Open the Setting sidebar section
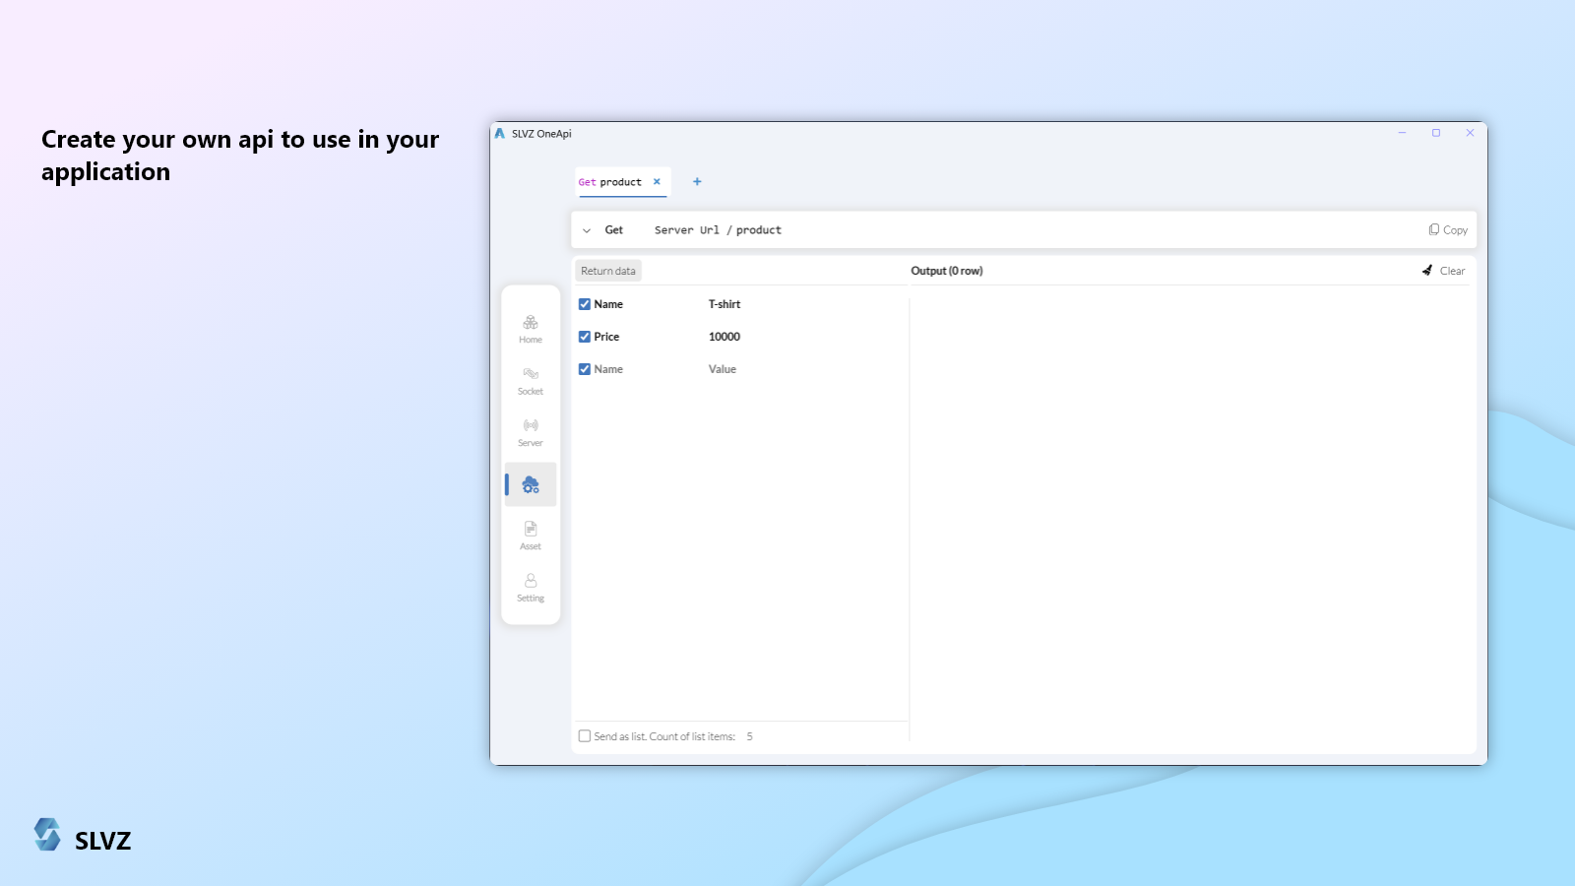Screen dimensions: 1575x886 point(531,588)
